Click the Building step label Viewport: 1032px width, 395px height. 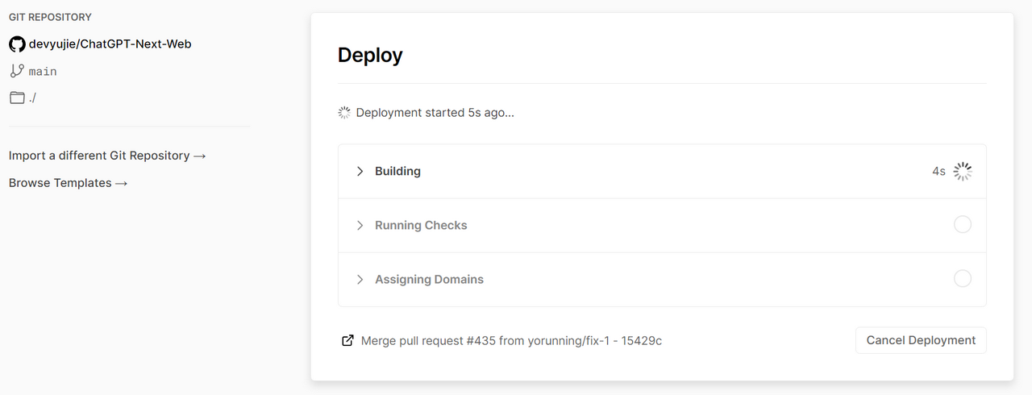point(397,171)
